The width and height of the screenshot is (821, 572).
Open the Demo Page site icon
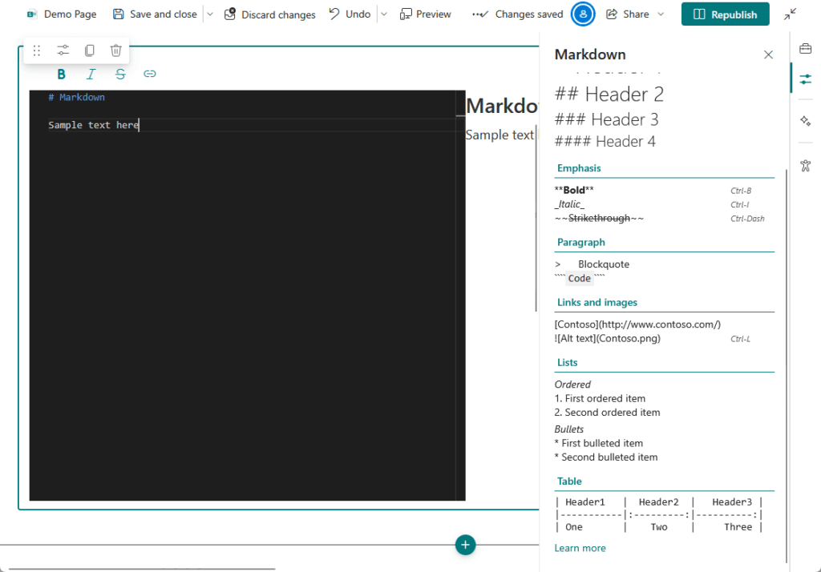coord(32,14)
